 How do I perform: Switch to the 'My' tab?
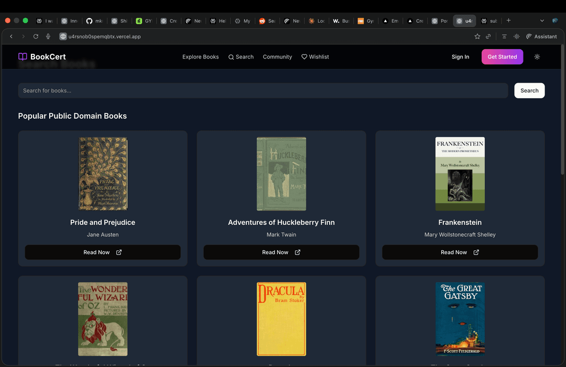243,21
